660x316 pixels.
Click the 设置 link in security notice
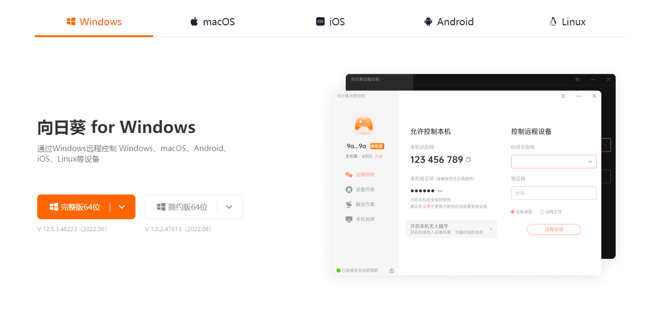[x=426, y=206]
